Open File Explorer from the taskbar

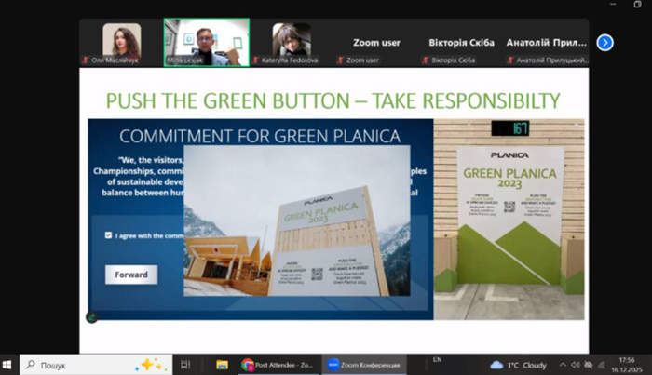click(x=222, y=365)
